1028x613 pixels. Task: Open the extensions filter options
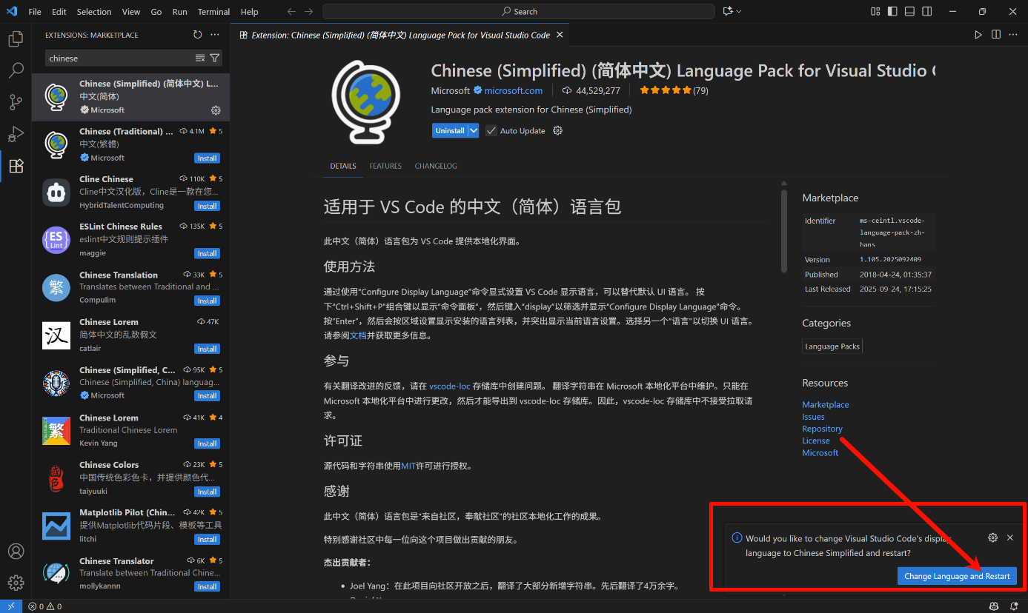coord(215,58)
